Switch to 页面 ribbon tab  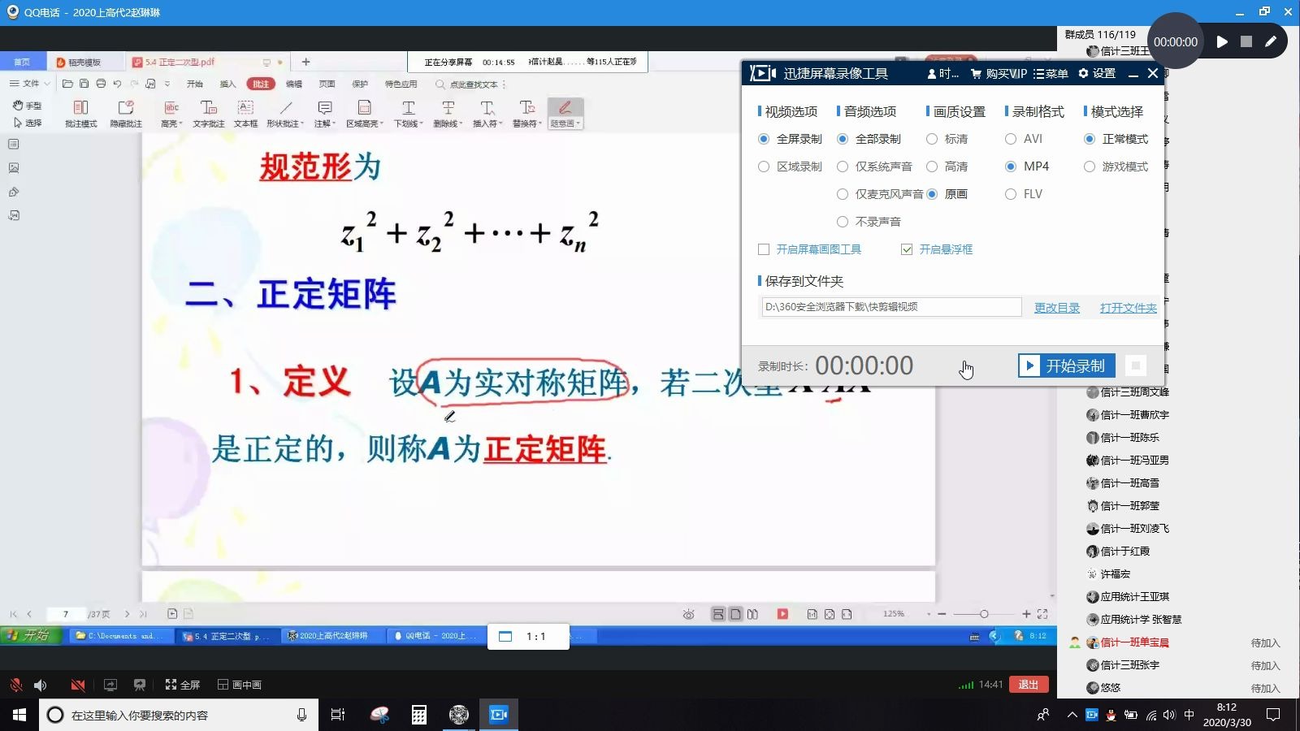coord(327,84)
